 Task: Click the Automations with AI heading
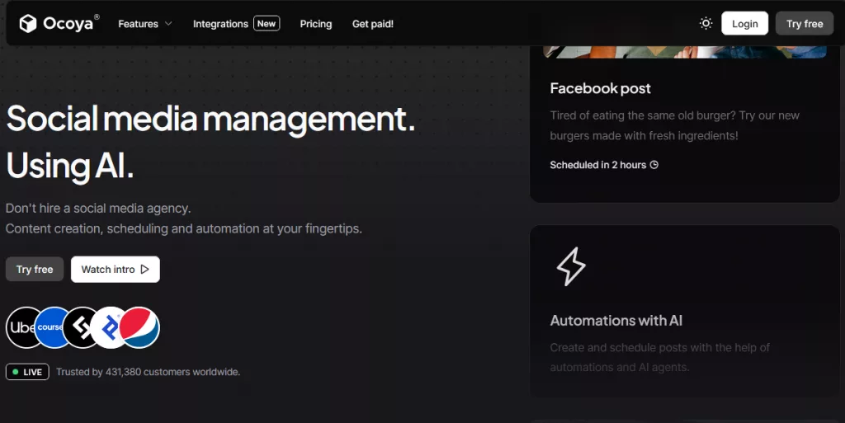click(x=616, y=321)
